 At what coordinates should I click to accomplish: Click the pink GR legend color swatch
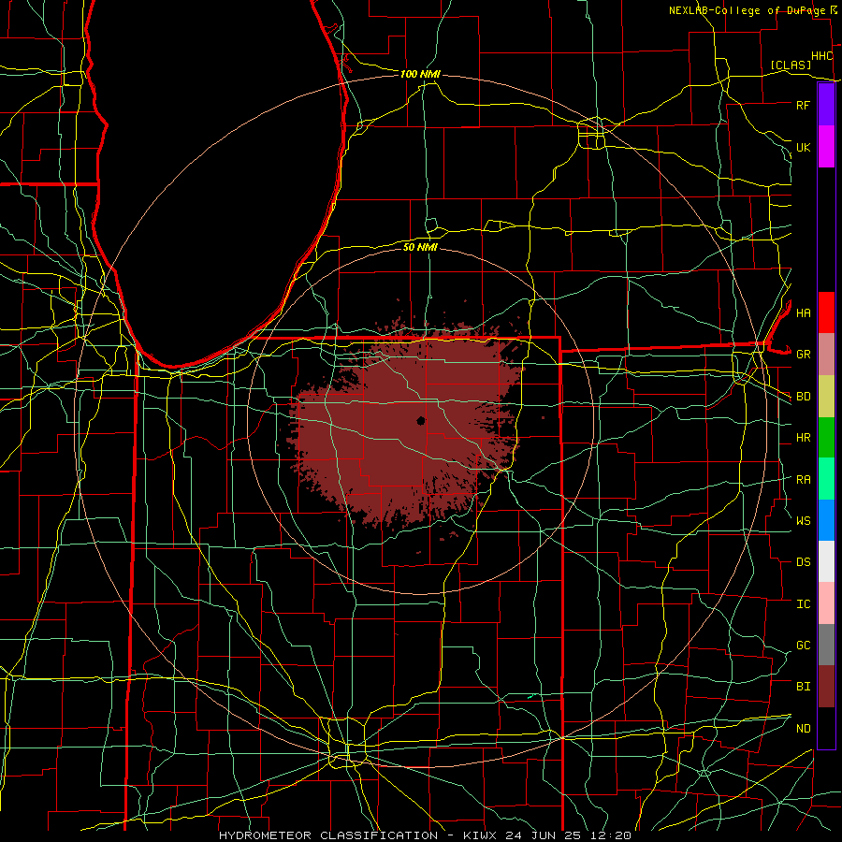[x=826, y=355]
